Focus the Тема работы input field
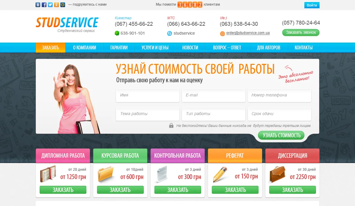355x206 pixels. pos(148,114)
